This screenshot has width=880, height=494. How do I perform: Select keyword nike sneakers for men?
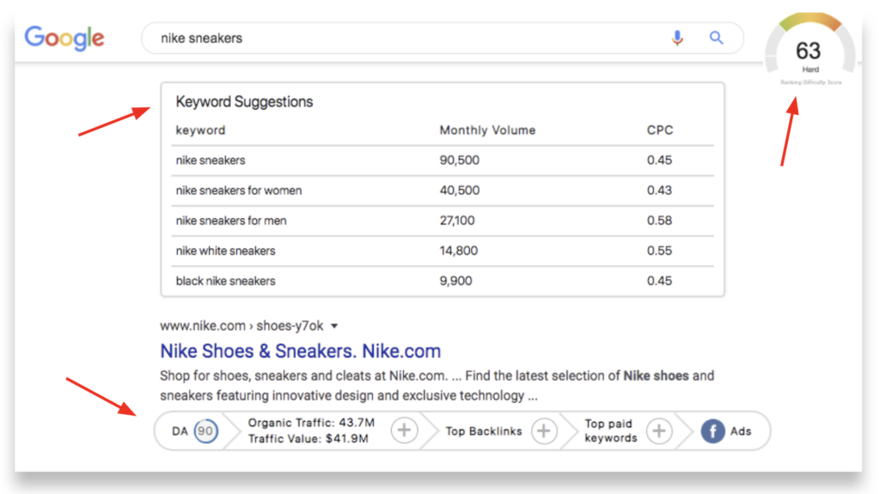pyautogui.click(x=230, y=221)
